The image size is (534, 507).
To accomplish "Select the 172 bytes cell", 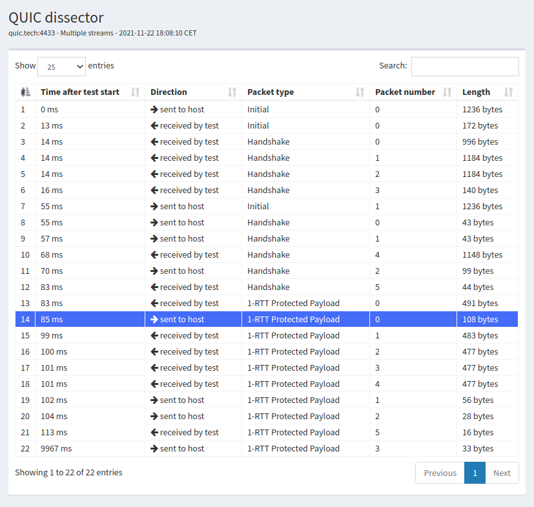I will [x=488, y=126].
